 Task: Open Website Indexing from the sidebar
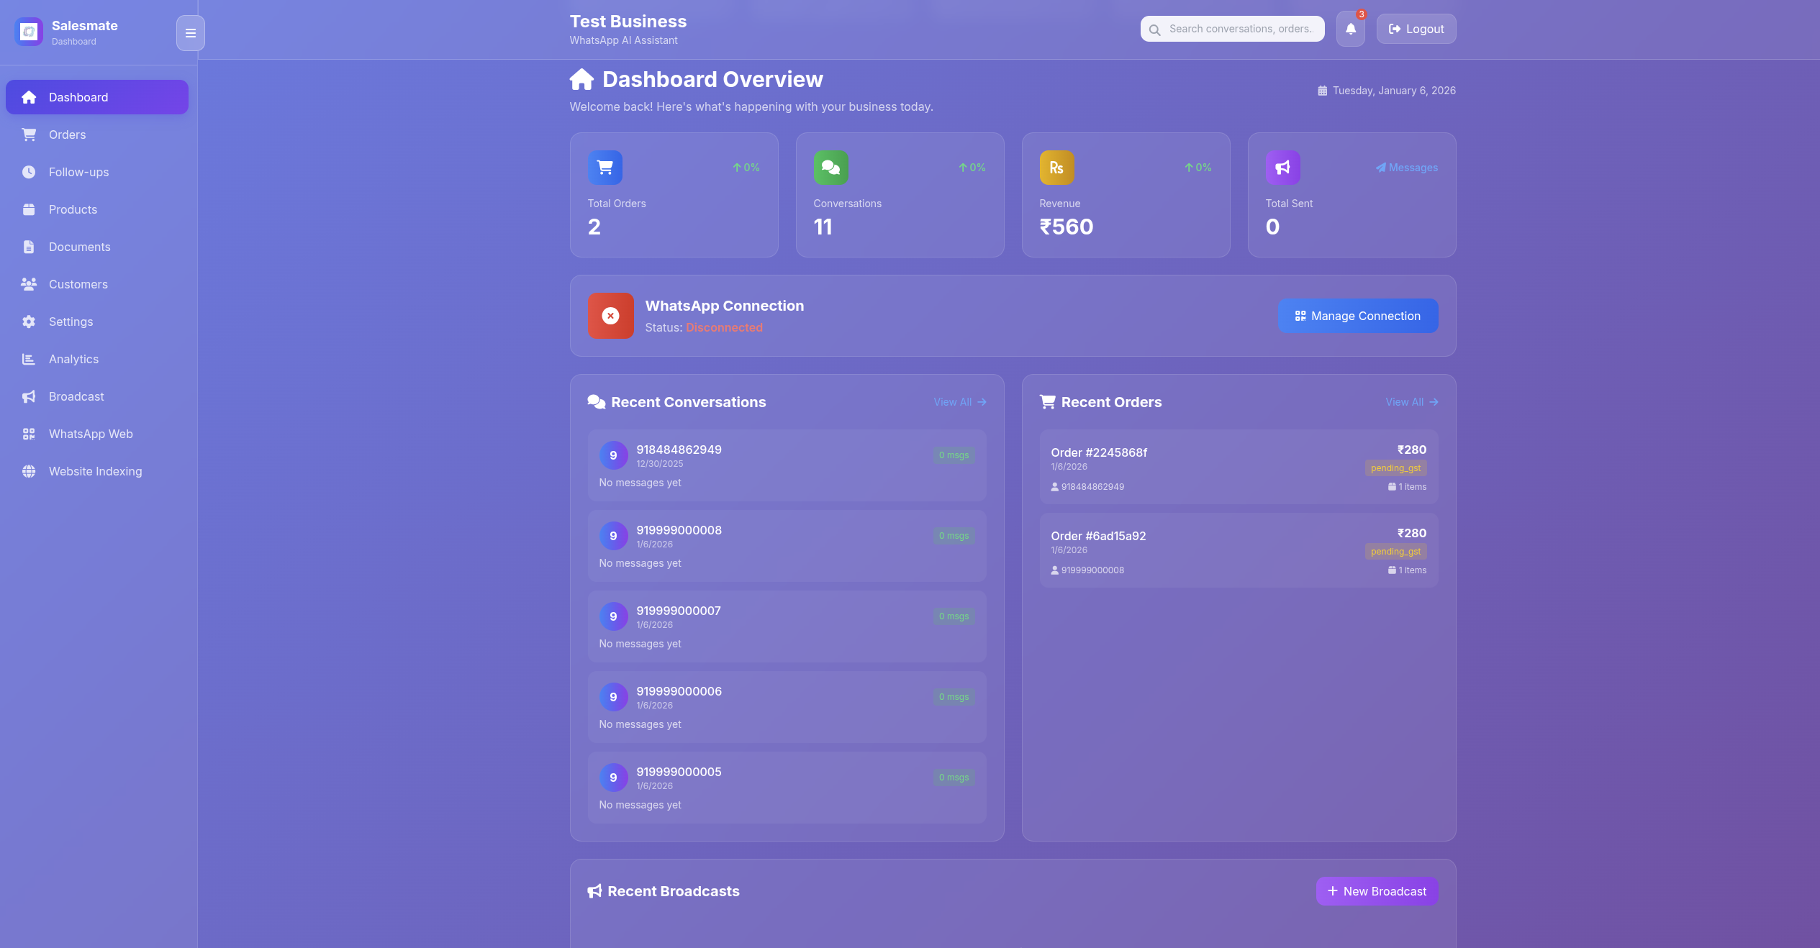[x=95, y=471]
